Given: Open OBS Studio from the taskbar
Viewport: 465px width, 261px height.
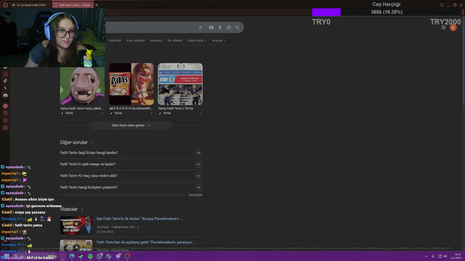Looking at the screenshot, I should pyautogui.click(x=127, y=256).
